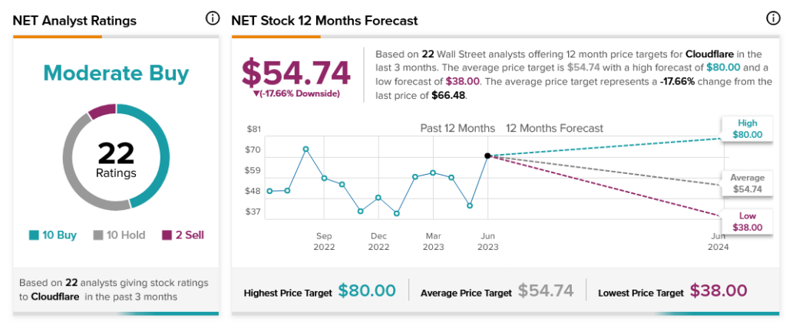Image resolution: width=786 pixels, height=328 pixels.
Task: Click the gray Hold legend square
Action: (98, 235)
